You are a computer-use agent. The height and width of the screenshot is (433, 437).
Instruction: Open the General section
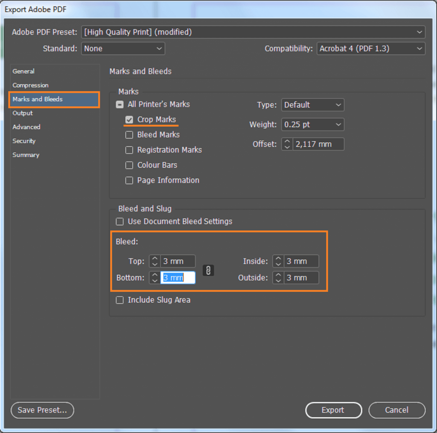click(54, 71)
